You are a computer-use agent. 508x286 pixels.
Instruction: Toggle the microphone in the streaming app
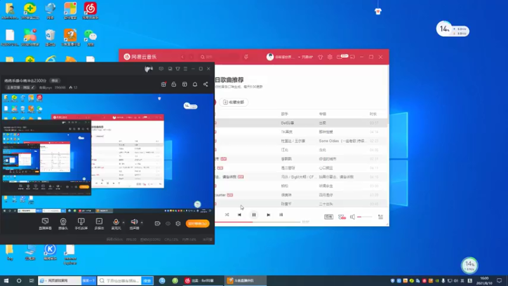pyautogui.click(x=116, y=224)
